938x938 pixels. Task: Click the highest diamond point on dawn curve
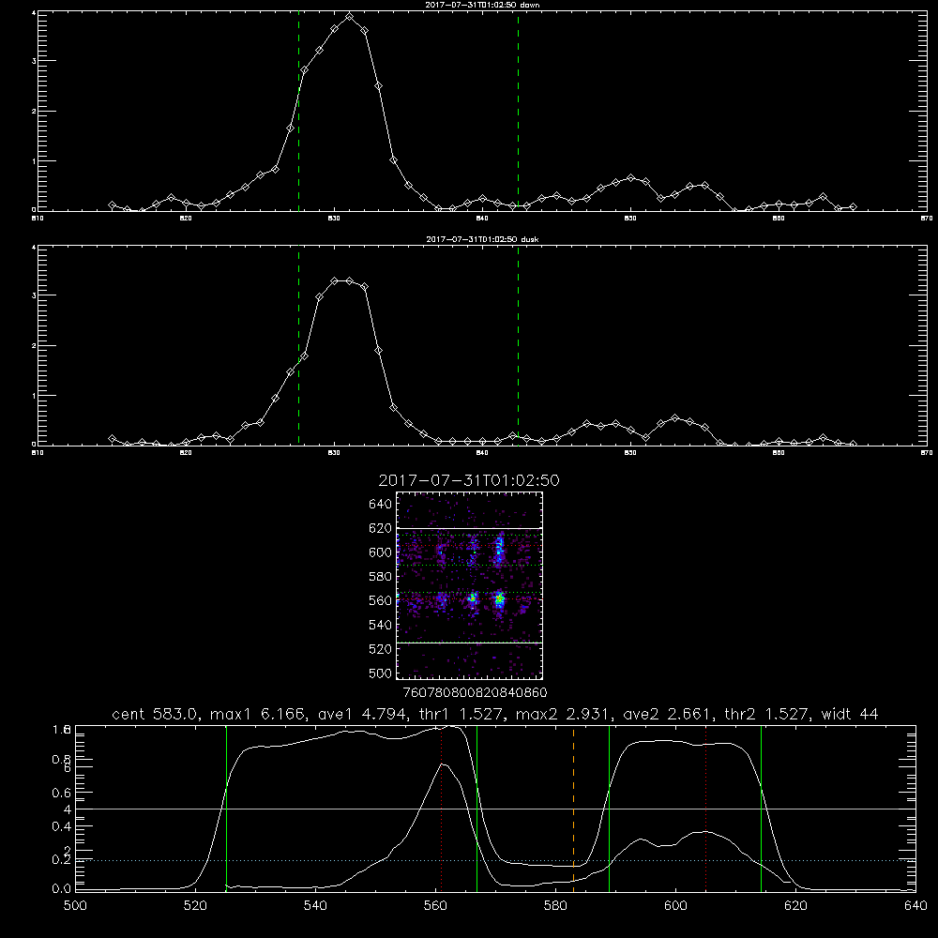(x=349, y=17)
